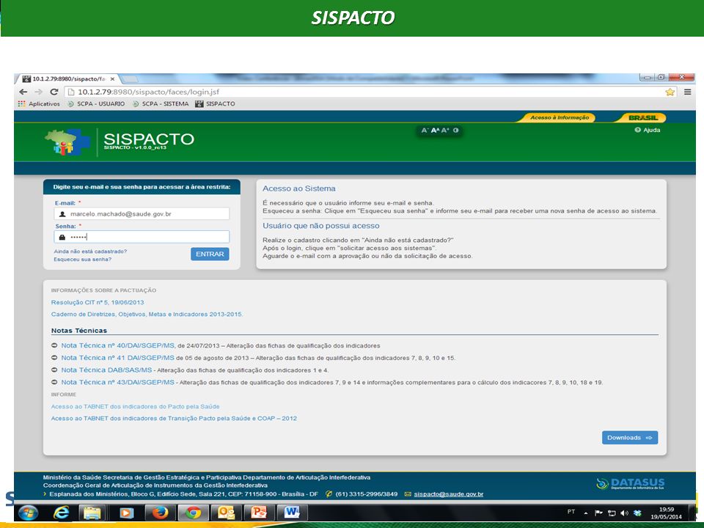Bookmark this page with the star icon
The width and height of the screenshot is (704, 528).
(x=670, y=92)
